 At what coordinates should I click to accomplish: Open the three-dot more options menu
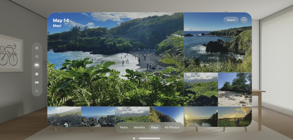point(244,20)
